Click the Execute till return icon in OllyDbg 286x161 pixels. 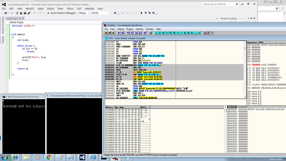coord(145,33)
